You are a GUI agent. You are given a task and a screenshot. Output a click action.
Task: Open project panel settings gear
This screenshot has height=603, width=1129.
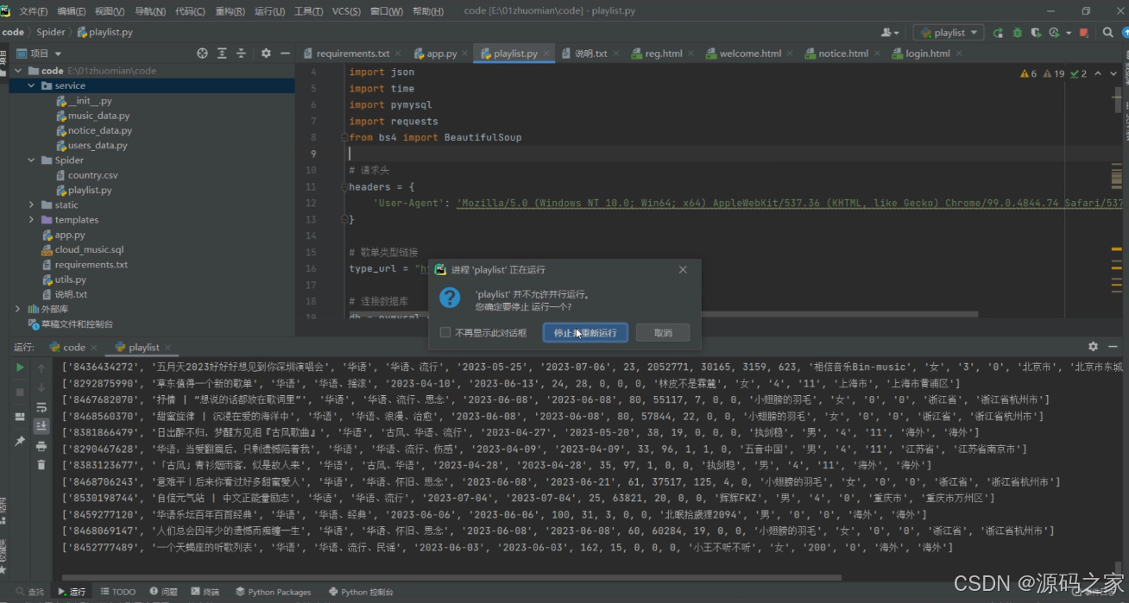pos(266,53)
